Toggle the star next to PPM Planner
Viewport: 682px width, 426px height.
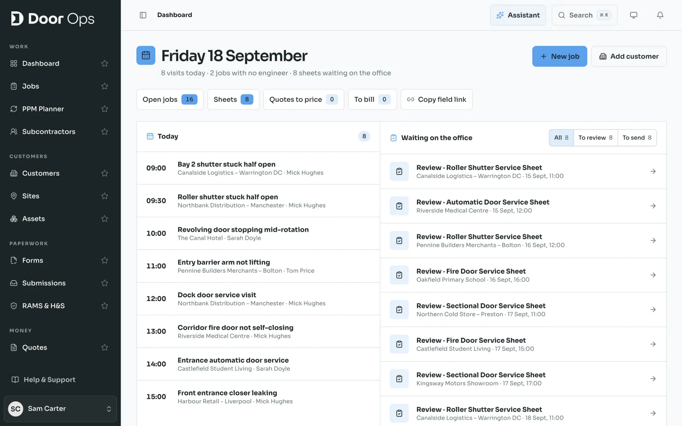pyautogui.click(x=105, y=109)
